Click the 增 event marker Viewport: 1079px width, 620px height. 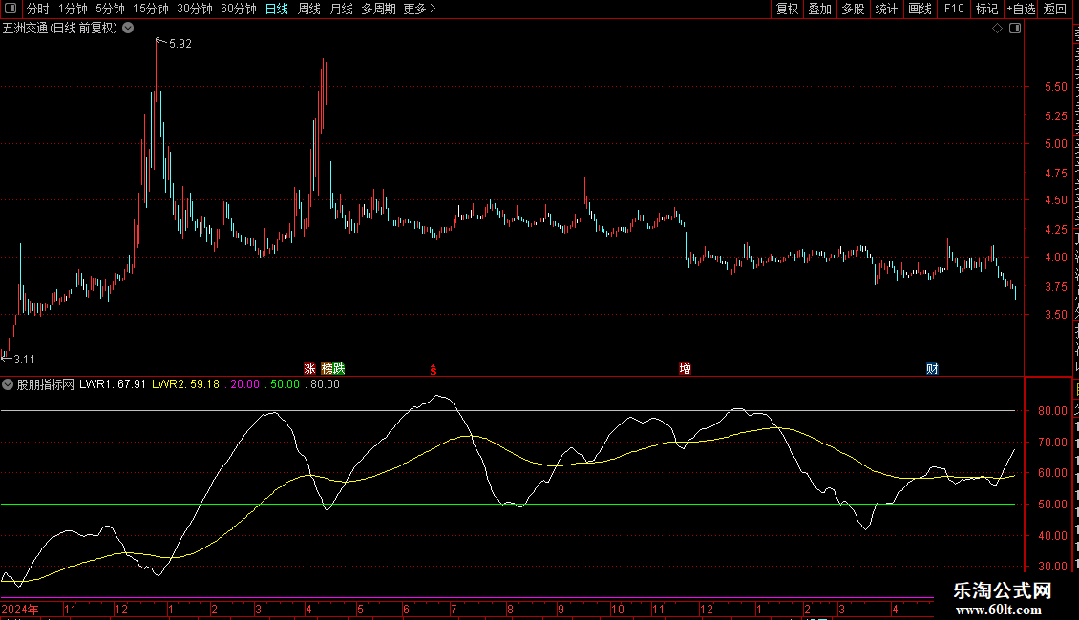(686, 369)
